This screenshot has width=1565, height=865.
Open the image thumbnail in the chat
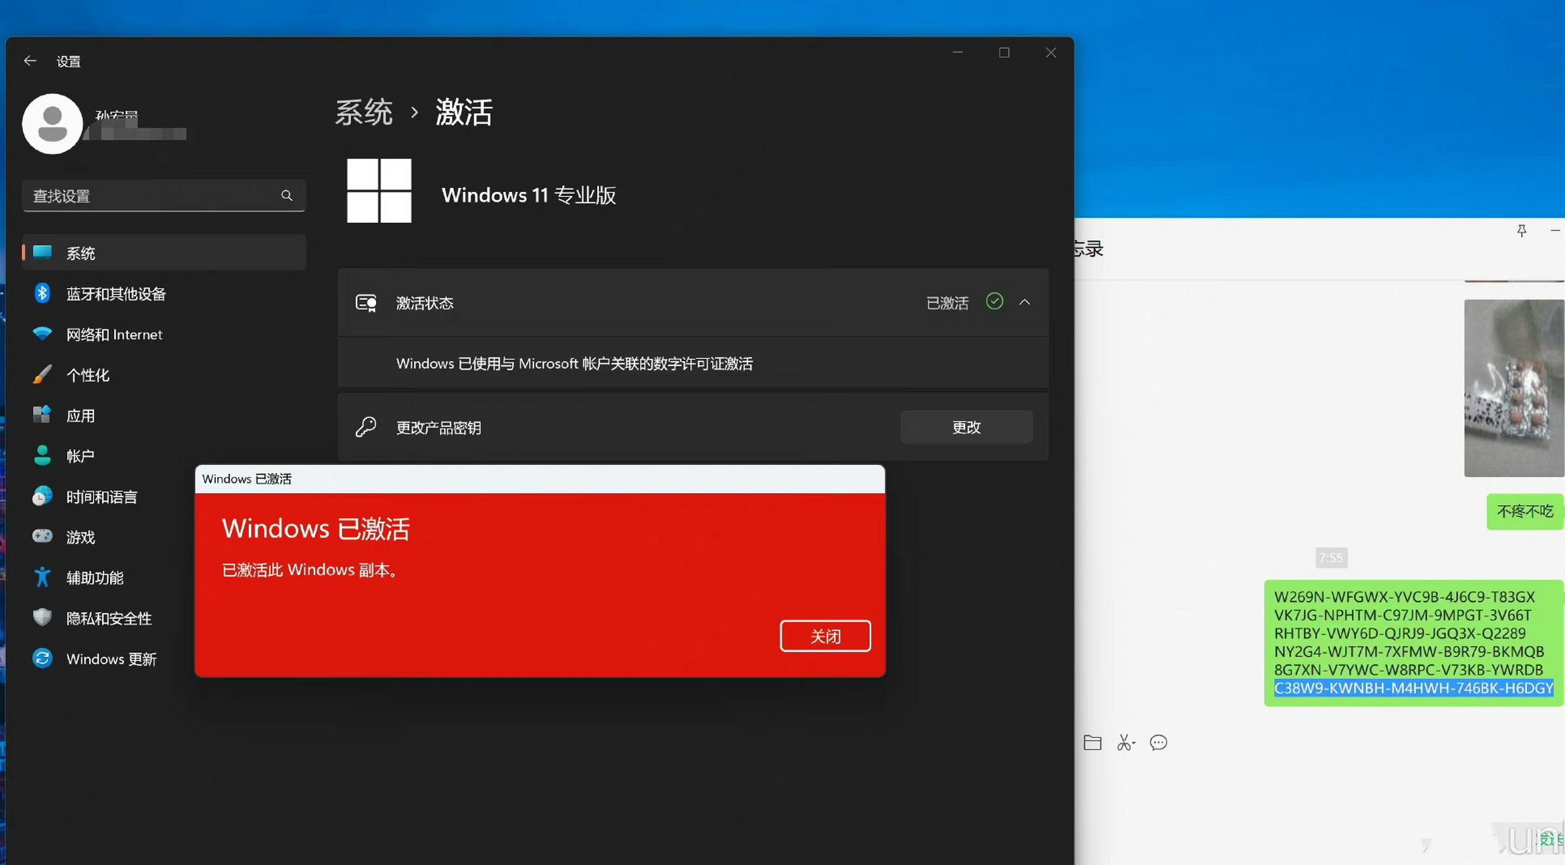1514,388
